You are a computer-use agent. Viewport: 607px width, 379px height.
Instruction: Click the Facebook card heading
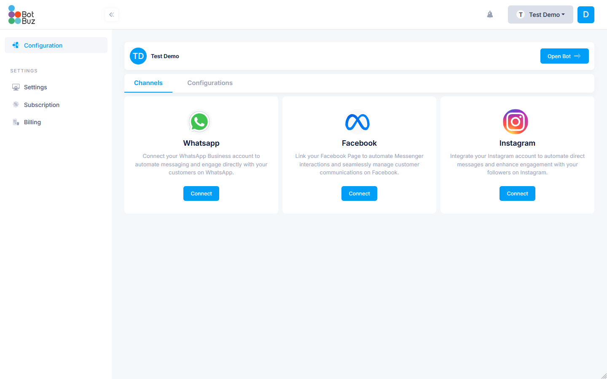[x=359, y=143]
